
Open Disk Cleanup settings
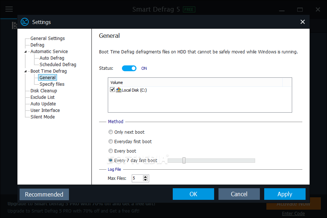pyautogui.click(x=44, y=90)
